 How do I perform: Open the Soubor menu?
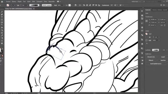coord(8,2)
